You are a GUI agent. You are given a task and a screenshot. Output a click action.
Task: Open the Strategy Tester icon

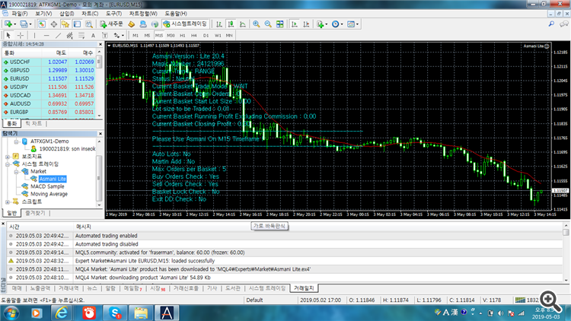click(89, 24)
